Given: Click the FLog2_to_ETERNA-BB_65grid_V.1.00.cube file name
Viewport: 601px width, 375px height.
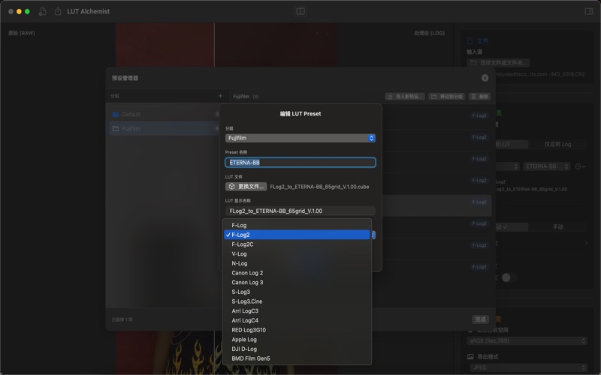Looking at the screenshot, I should point(320,187).
